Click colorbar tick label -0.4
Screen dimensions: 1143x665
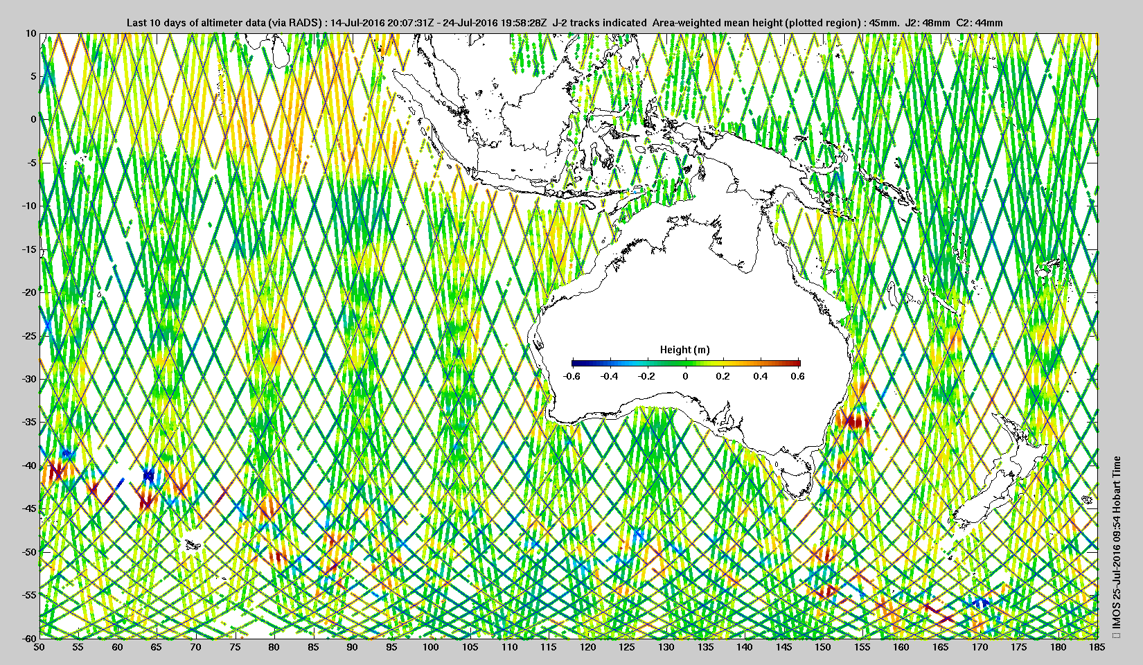[x=609, y=376]
